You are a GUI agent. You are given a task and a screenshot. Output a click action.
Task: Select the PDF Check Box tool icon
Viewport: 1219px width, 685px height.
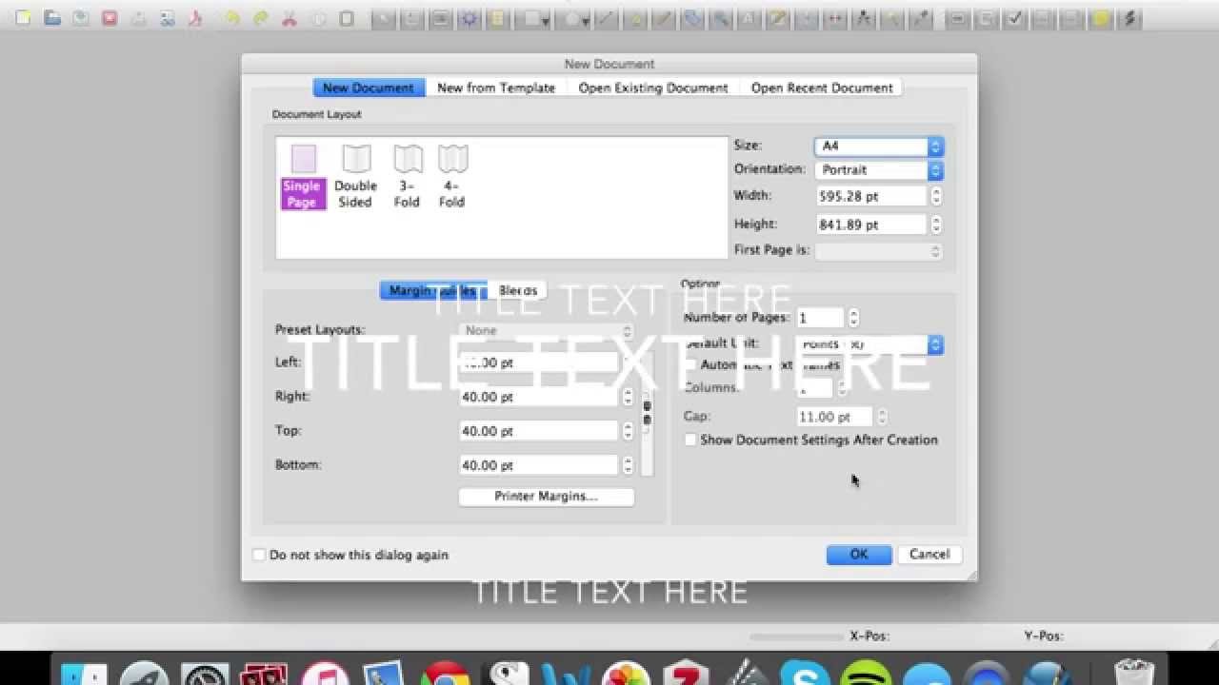[x=1015, y=18]
